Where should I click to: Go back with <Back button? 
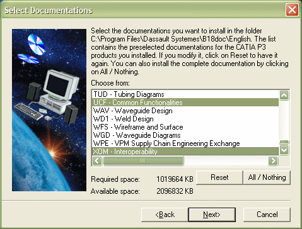click(165, 215)
